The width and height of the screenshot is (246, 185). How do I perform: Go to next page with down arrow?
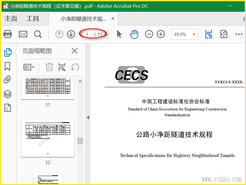tap(71, 34)
